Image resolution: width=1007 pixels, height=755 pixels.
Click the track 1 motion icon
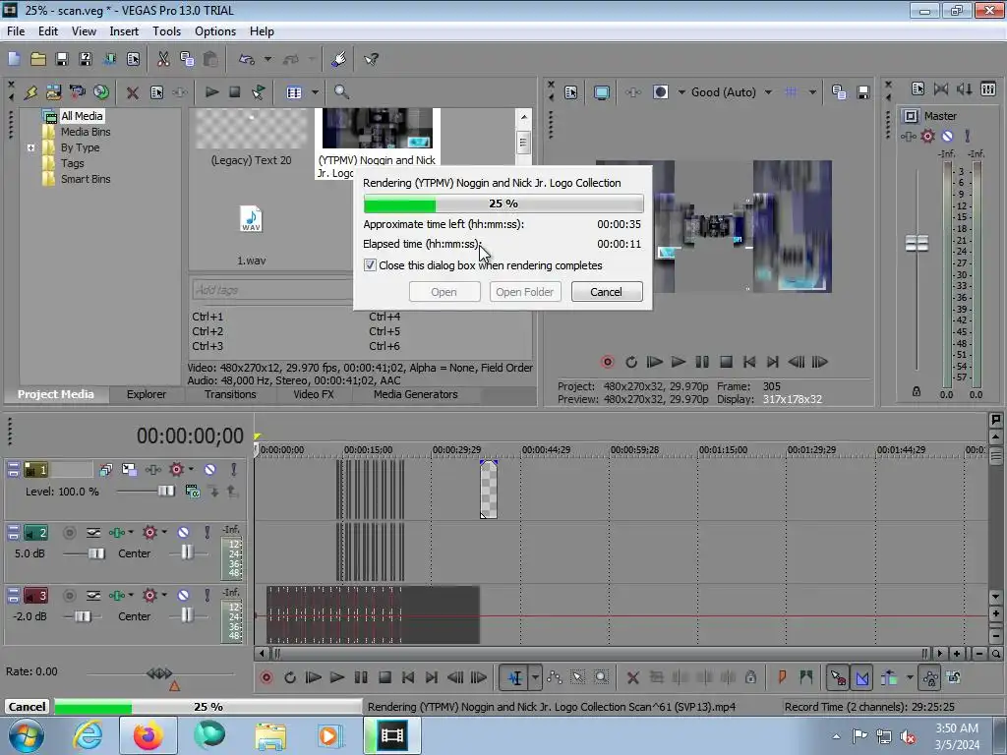pos(129,470)
